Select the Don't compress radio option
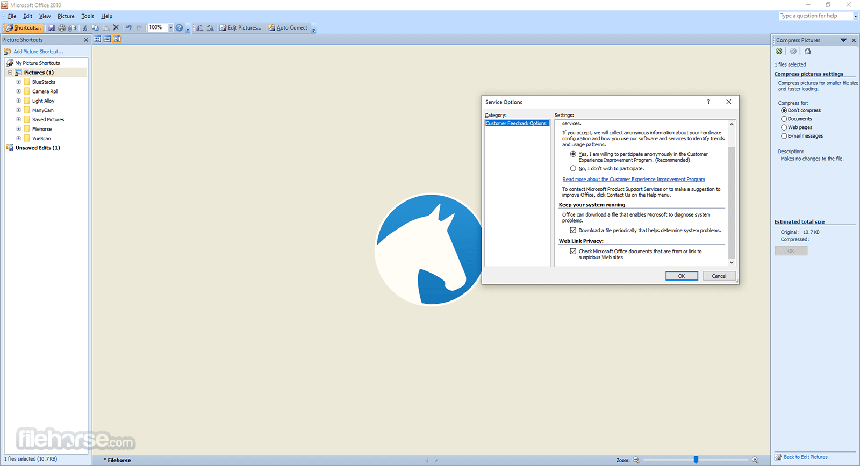This screenshot has width=860, height=466. coord(784,111)
